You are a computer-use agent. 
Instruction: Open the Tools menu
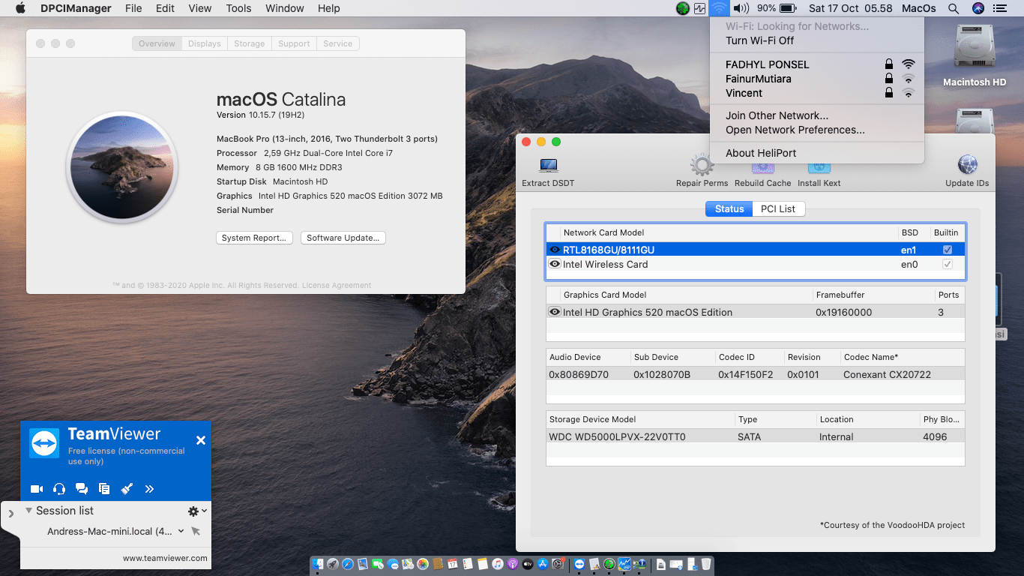pos(238,8)
